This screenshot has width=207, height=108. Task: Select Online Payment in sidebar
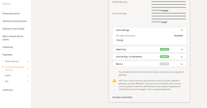12,61
